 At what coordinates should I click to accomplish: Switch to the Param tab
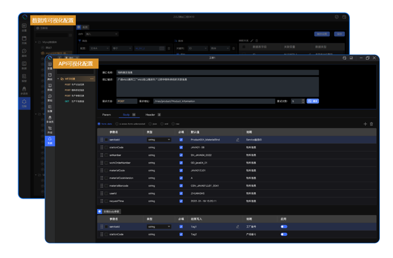pos(106,115)
